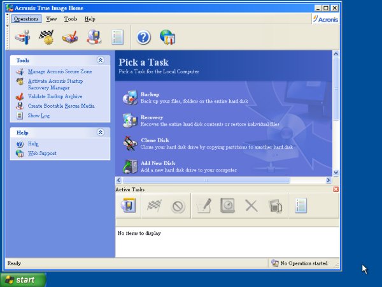Viewport: 382px width, 287px height.
Task: Click Validate Backup Archive link
Action: coord(55,96)
